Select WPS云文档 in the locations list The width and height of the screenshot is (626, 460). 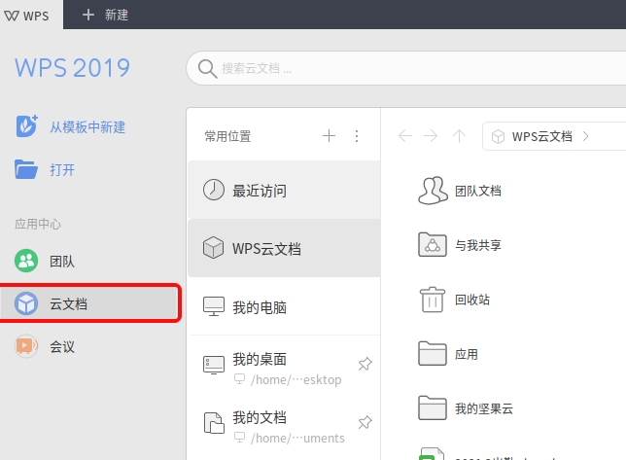[284, 248]
